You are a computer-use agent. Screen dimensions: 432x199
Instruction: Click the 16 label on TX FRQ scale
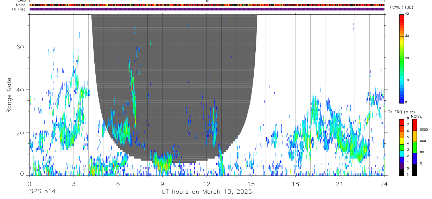click(x=407, y=131)
